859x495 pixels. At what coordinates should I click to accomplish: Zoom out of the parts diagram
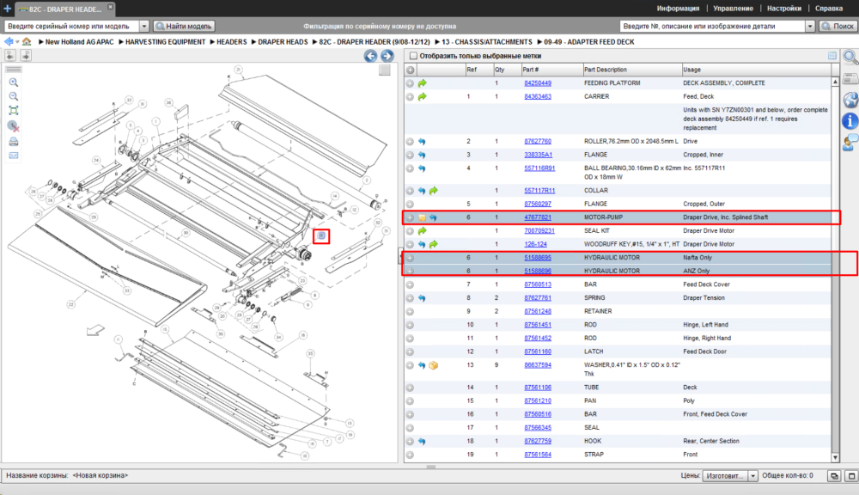pos(14,96)
